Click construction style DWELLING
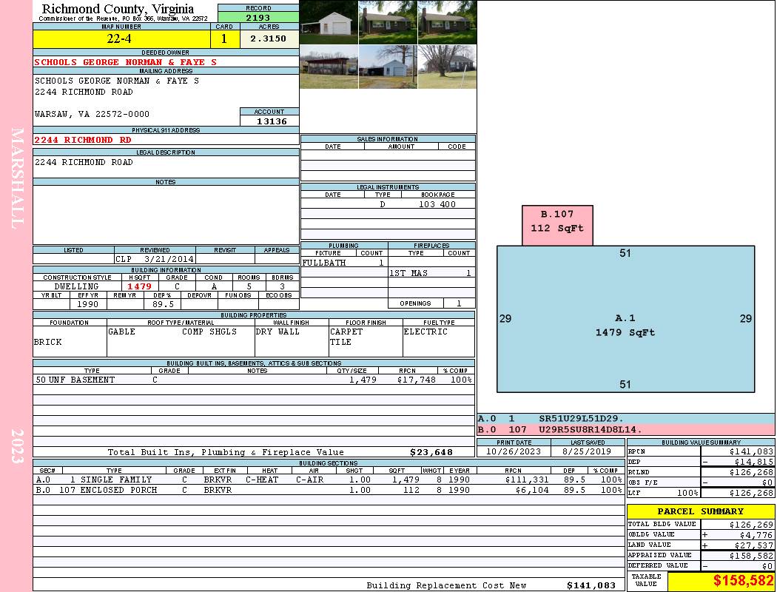This screenshot has height=592, width=777. [77, 286]
